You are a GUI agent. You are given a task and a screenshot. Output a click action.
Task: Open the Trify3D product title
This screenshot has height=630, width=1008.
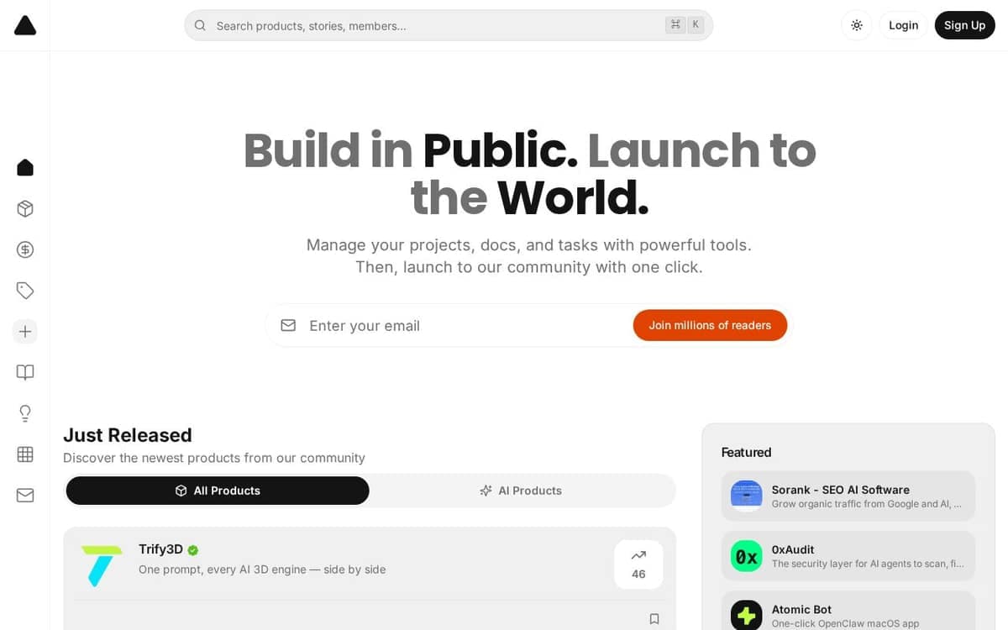(160, 549)
